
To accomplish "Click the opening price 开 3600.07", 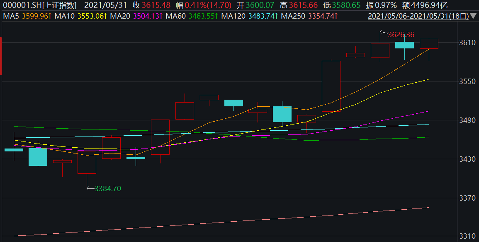I will (x=255, y=5).
